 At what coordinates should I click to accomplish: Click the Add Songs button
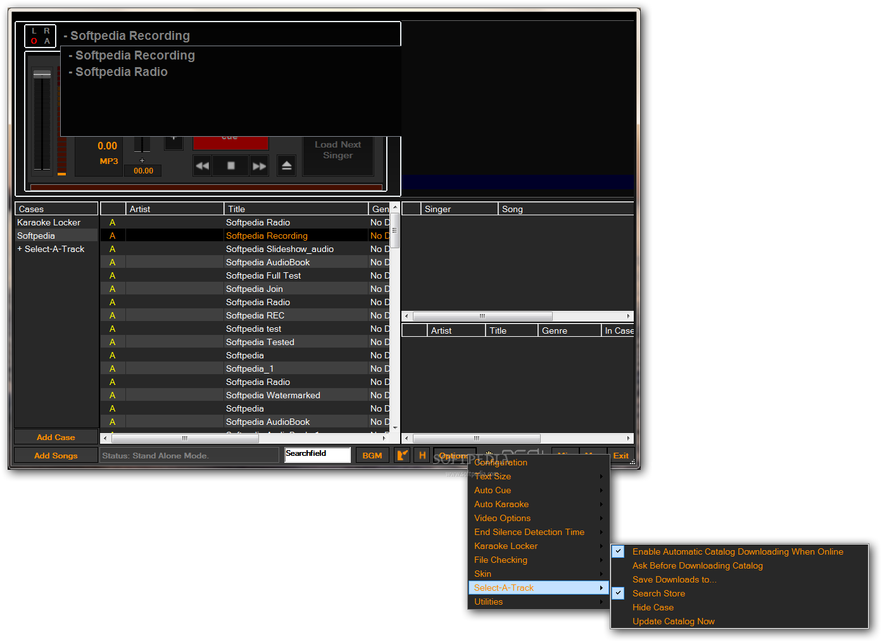point(56,455)
